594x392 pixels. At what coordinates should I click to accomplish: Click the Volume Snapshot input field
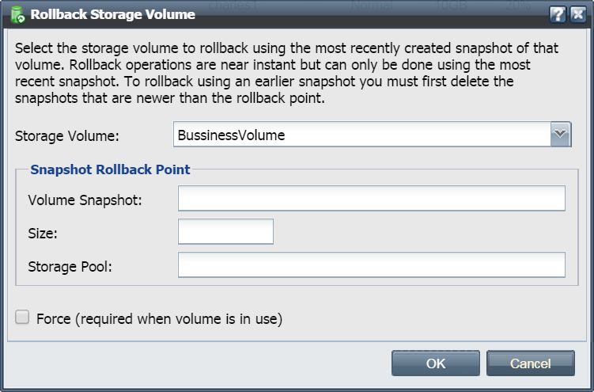(x=371, y=198)
